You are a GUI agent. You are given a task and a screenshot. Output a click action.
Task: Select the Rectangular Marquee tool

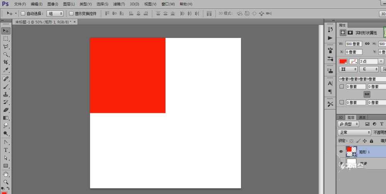[6, 39]
